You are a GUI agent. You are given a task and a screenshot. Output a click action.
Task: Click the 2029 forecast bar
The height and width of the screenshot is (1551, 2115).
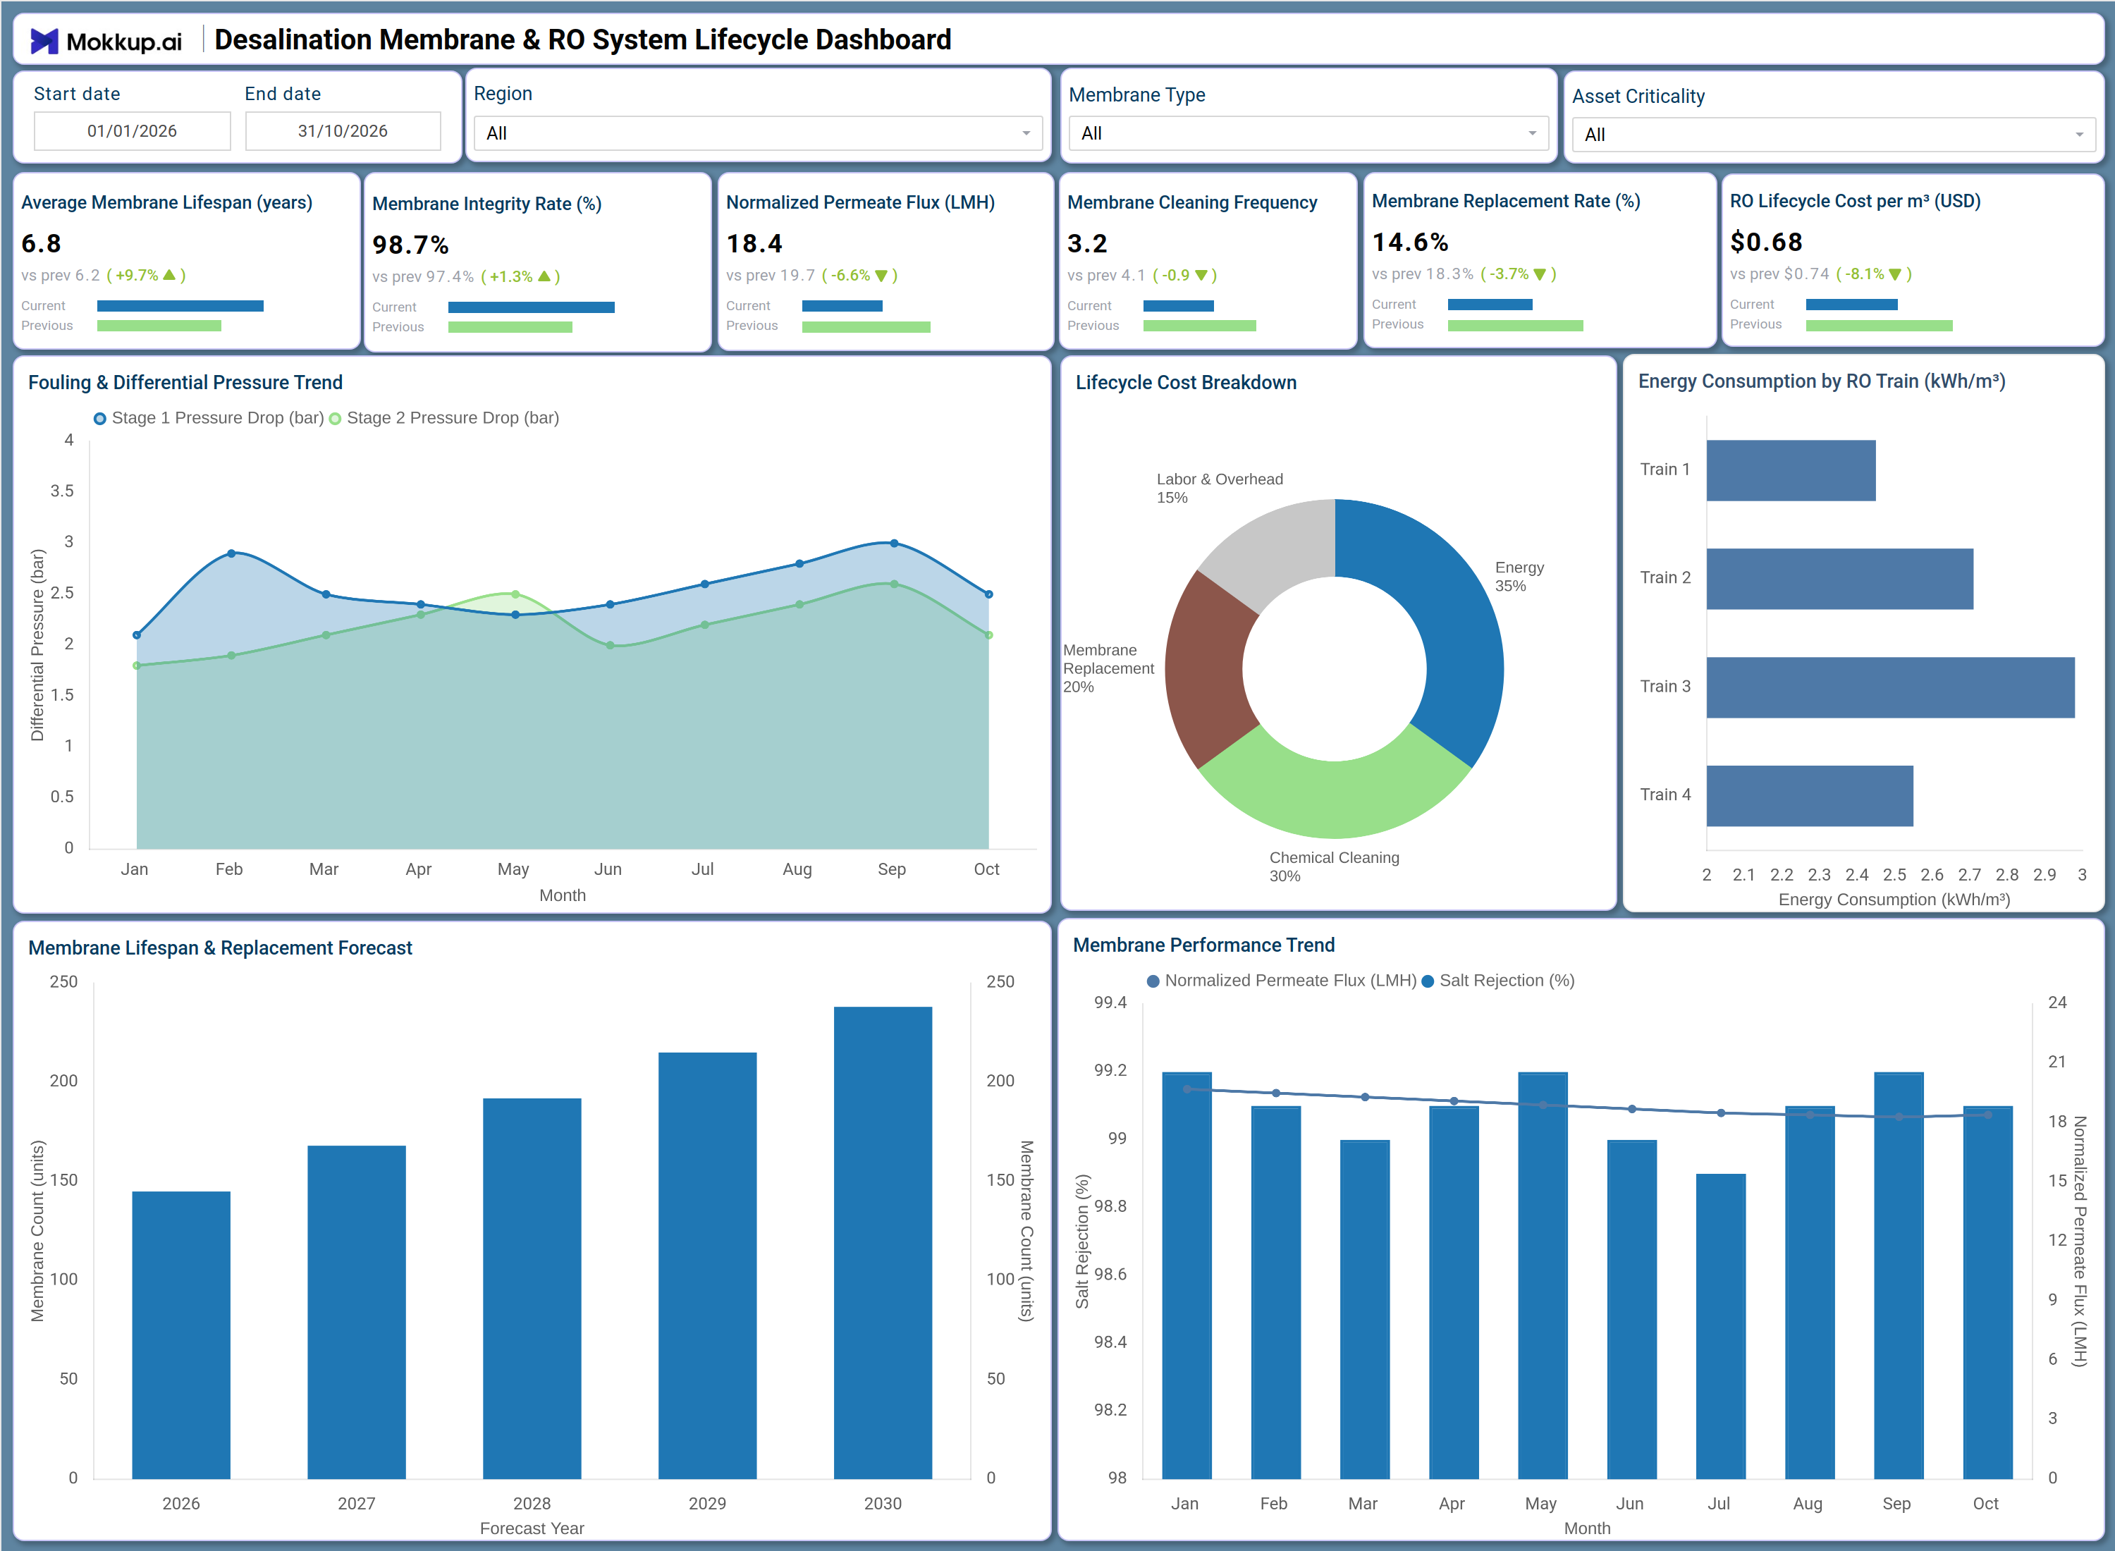(x=708, y=1265)
